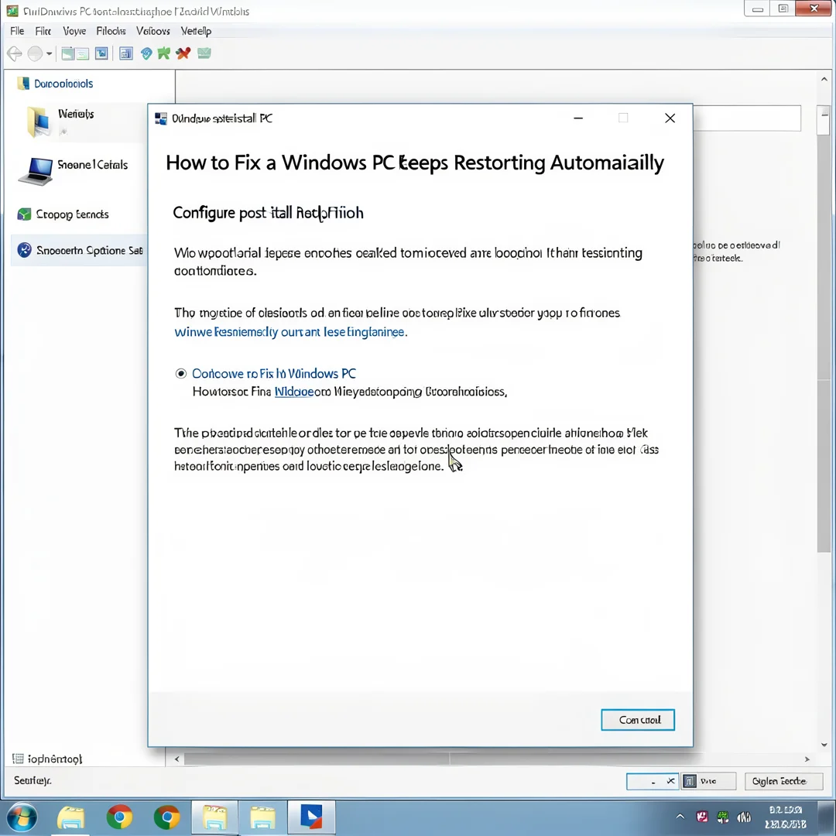The image size is (836, 836).
Task: Click the green box icon beside Cropog Eerncts
Action: coord(25,214)
